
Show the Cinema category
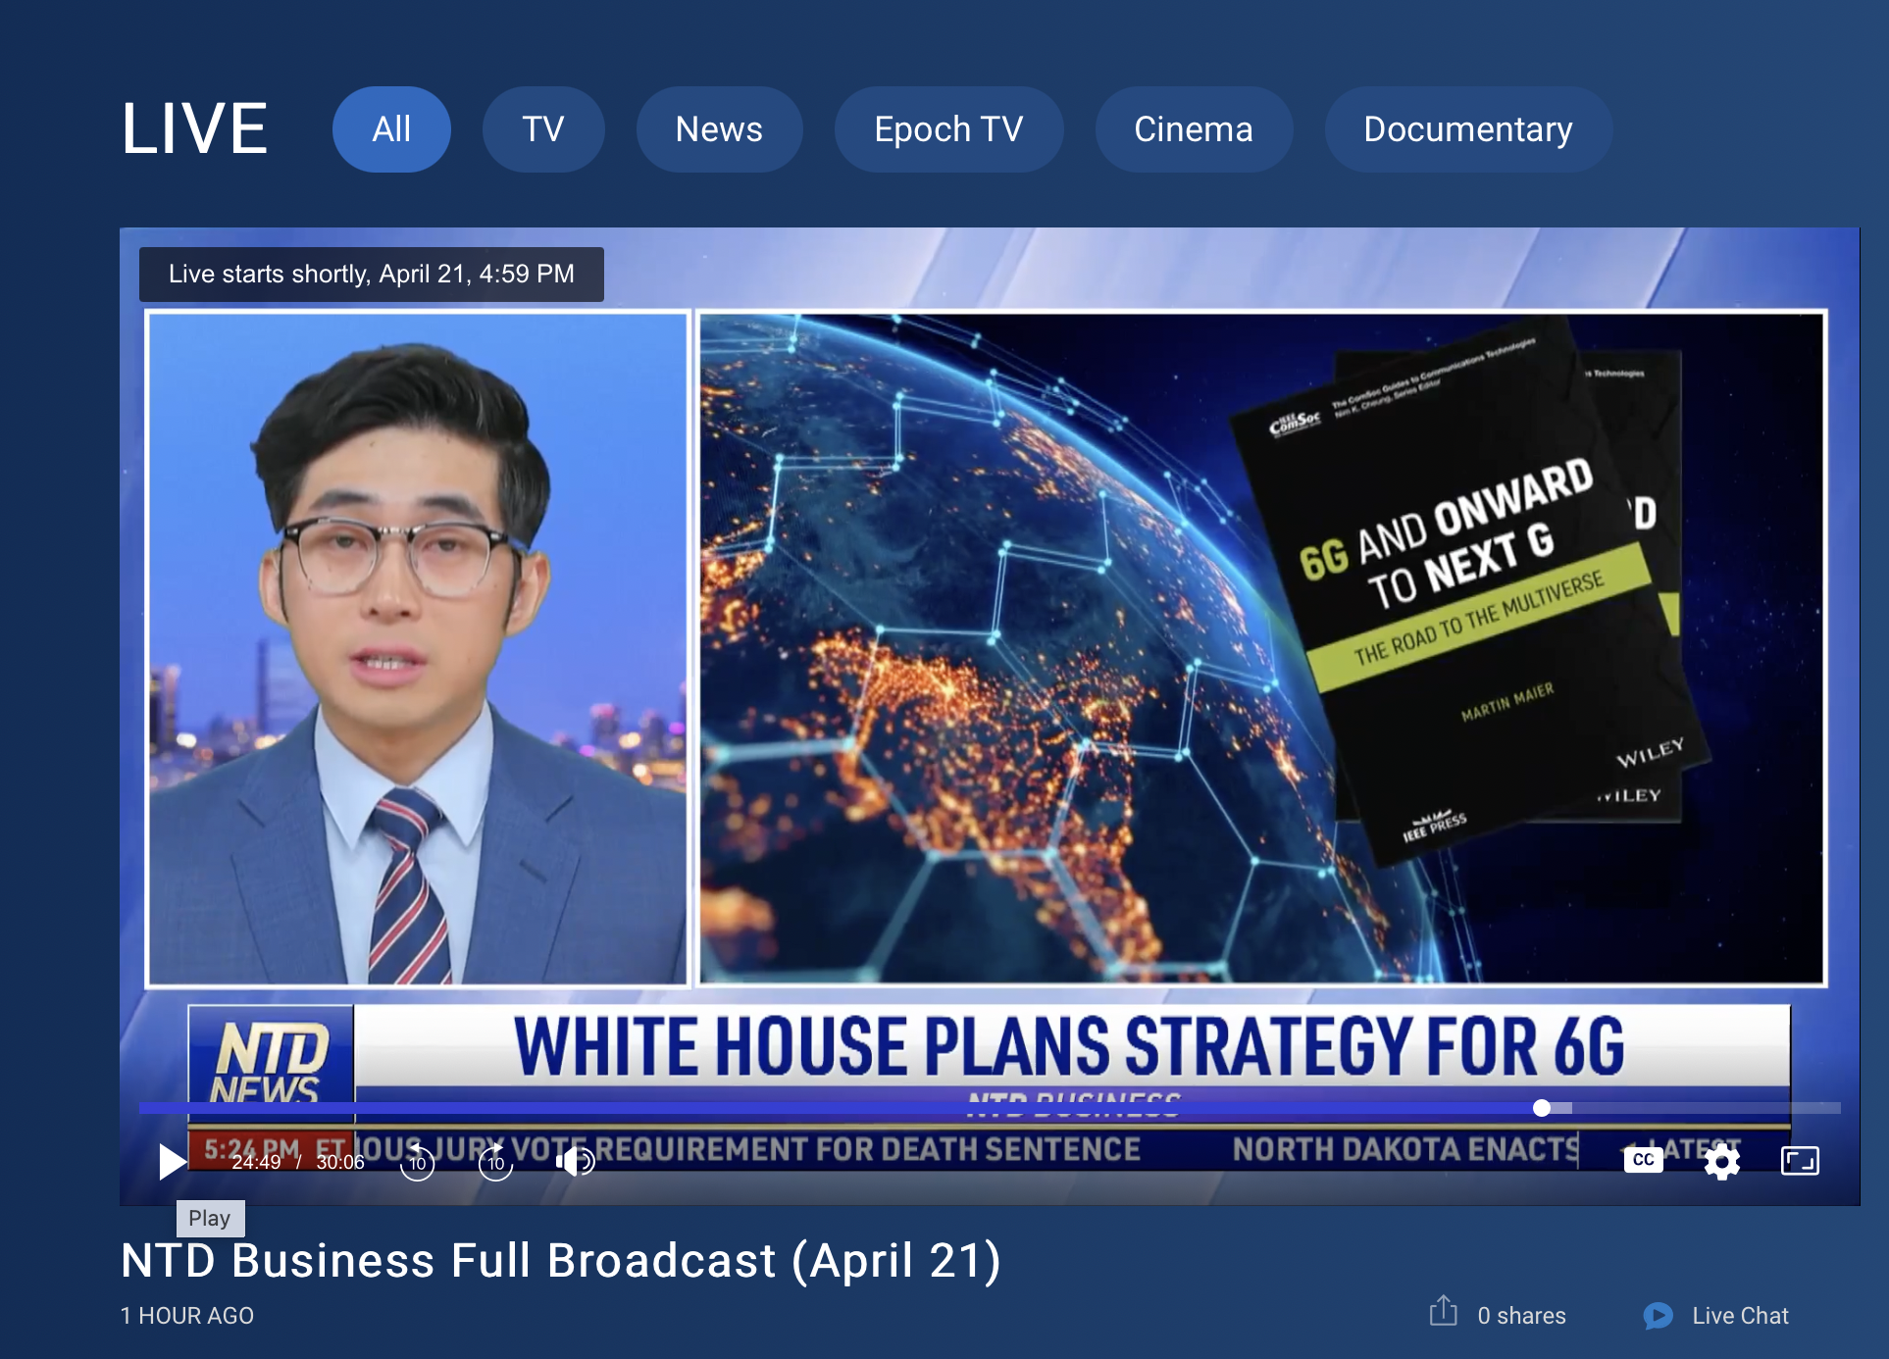pyautogui.click(x=1194, y=129)
